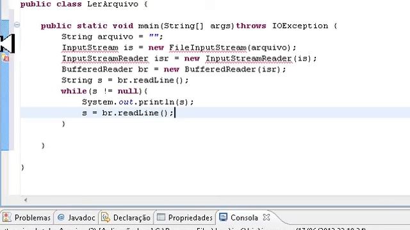Click IOException in the method signature
The height and width of the screenshot is (230, 410).
coord(300,26)
